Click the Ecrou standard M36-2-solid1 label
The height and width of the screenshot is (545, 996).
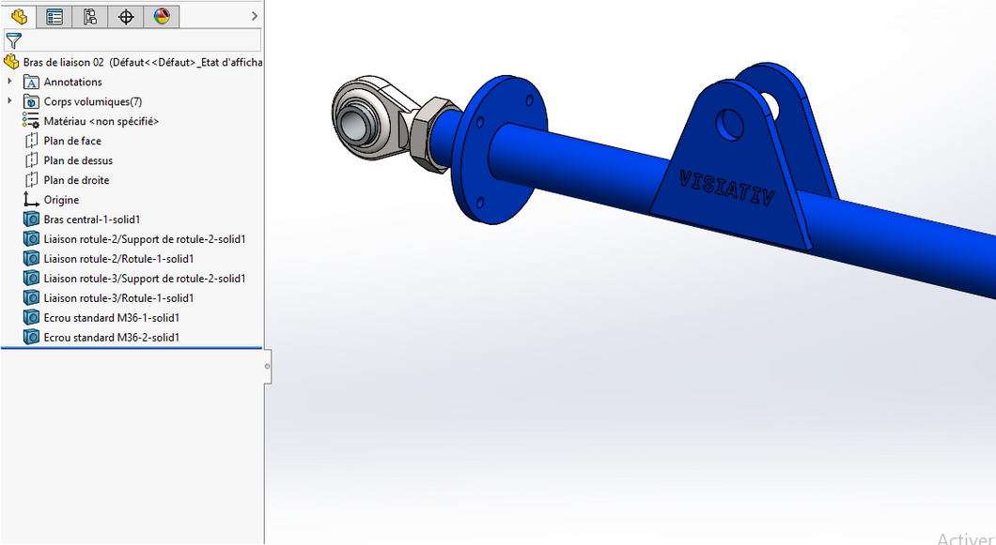pyautogui.click(x=112, y=338)
